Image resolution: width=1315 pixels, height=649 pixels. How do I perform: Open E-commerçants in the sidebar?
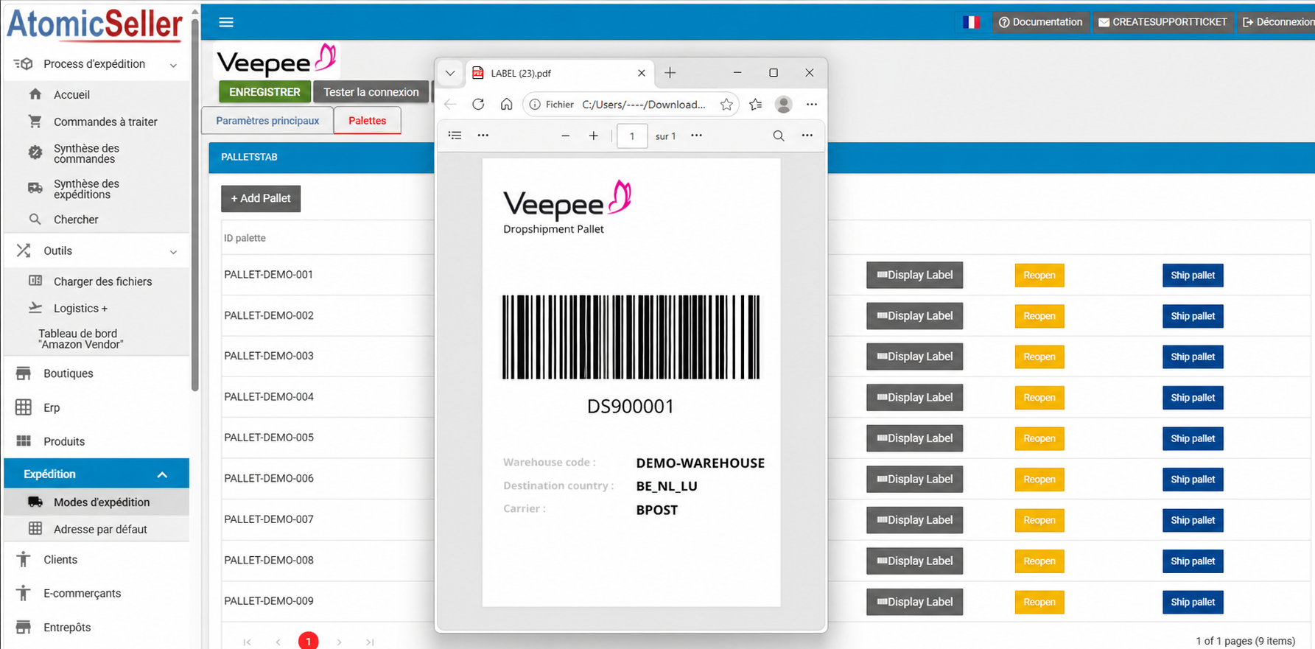[x=82, y=593]
